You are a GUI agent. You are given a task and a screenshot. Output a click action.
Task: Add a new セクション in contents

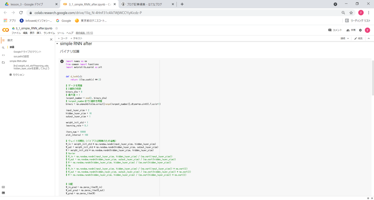coord(17,75)
